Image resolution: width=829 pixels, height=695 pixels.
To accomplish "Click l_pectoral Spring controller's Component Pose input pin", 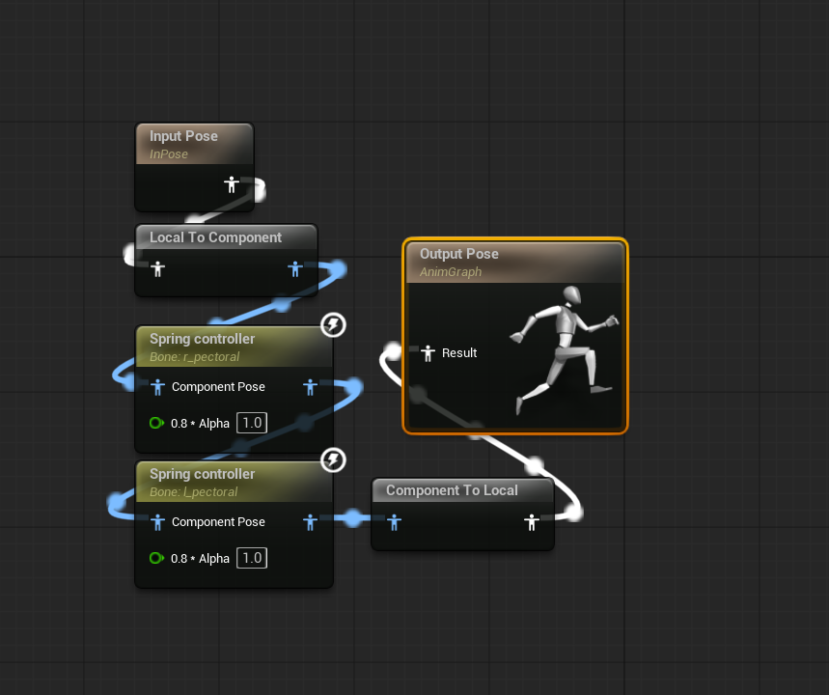I will [157, 522].
